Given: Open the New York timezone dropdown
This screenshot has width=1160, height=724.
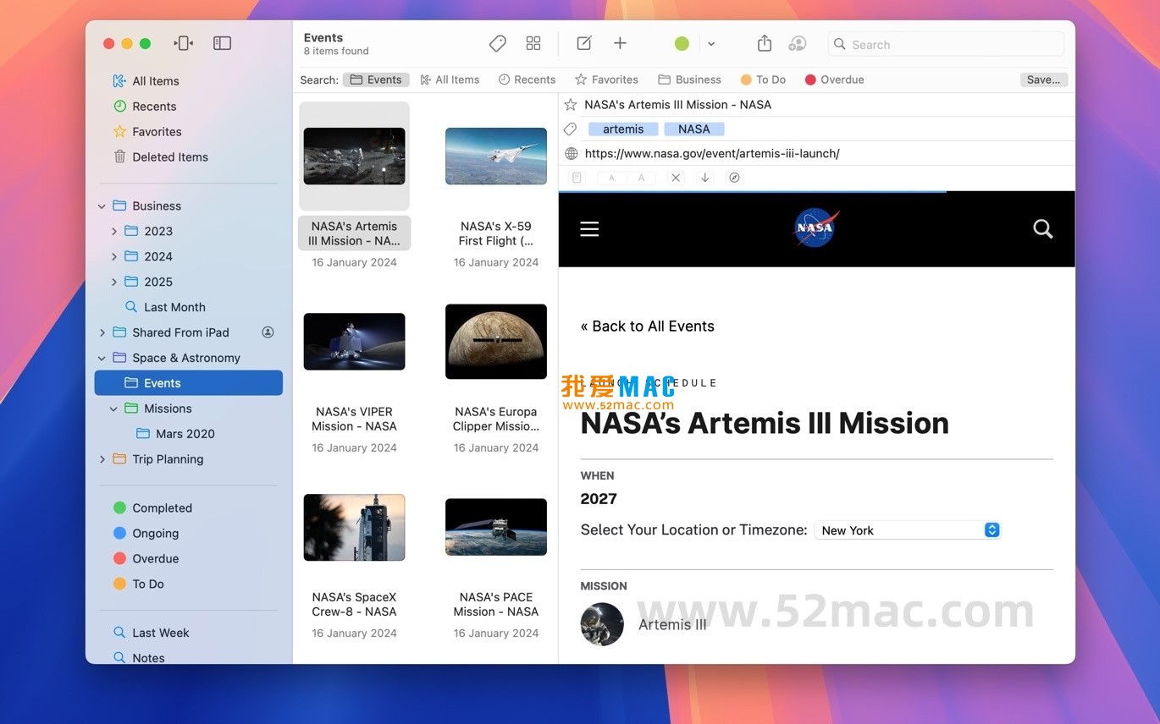Looking at the screenshot, I should [907, 530].
